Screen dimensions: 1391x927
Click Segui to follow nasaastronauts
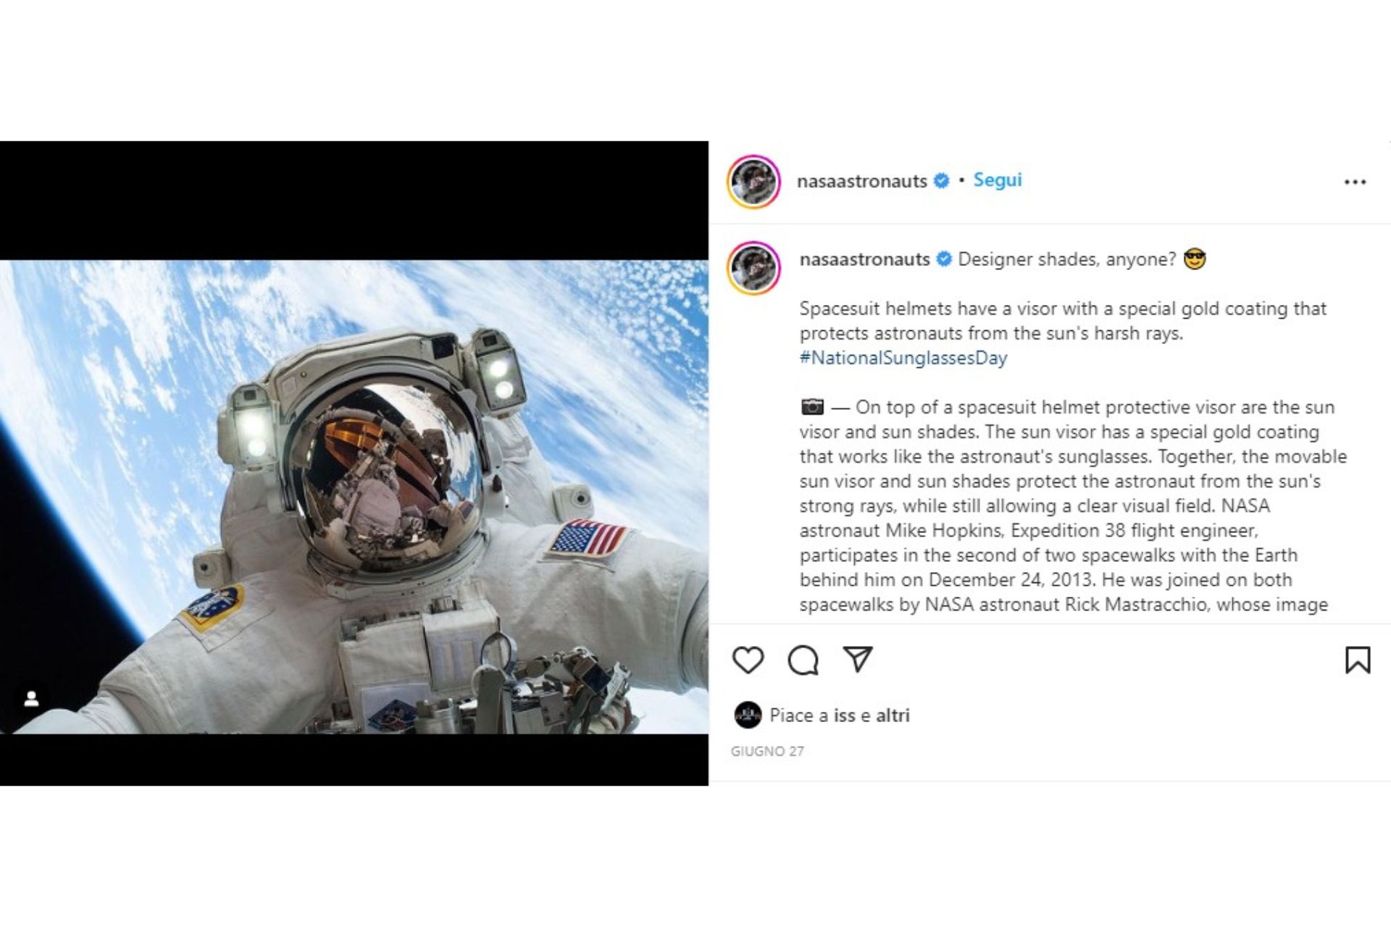click(x=997, y=180)
